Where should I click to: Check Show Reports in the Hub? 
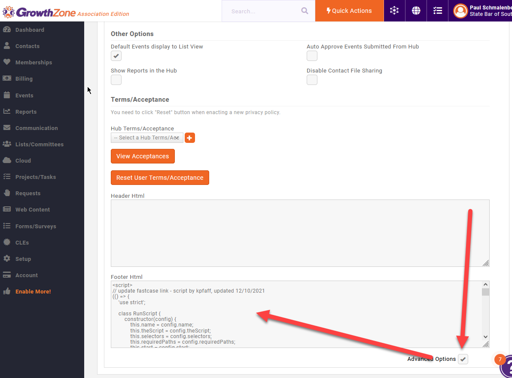click(x=116, y=80)
